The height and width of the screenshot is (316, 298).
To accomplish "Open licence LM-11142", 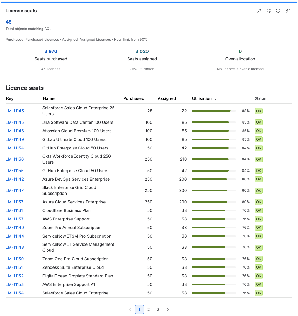I will 15,179.
